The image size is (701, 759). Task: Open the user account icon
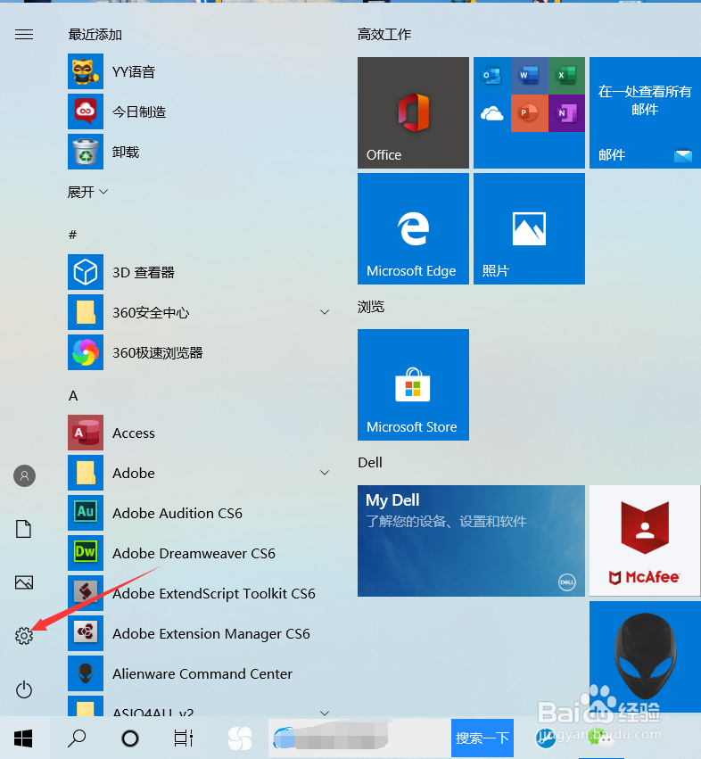coord(24,476)
